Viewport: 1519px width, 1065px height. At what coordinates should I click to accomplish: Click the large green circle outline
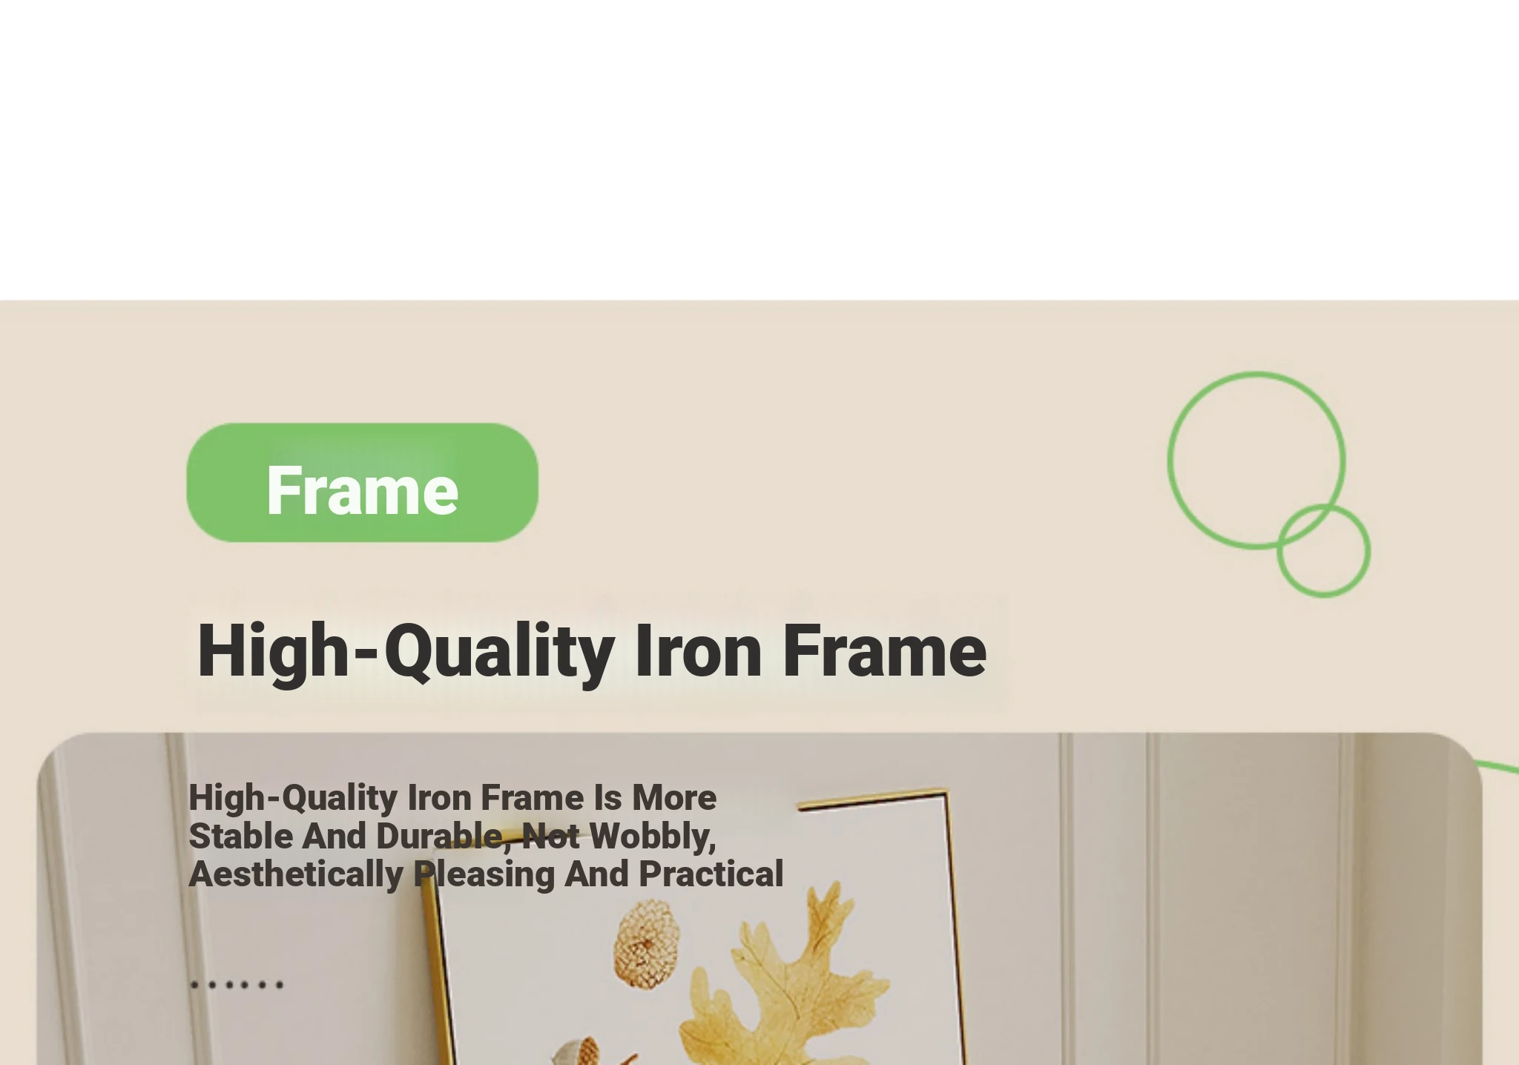[1256, 461]
